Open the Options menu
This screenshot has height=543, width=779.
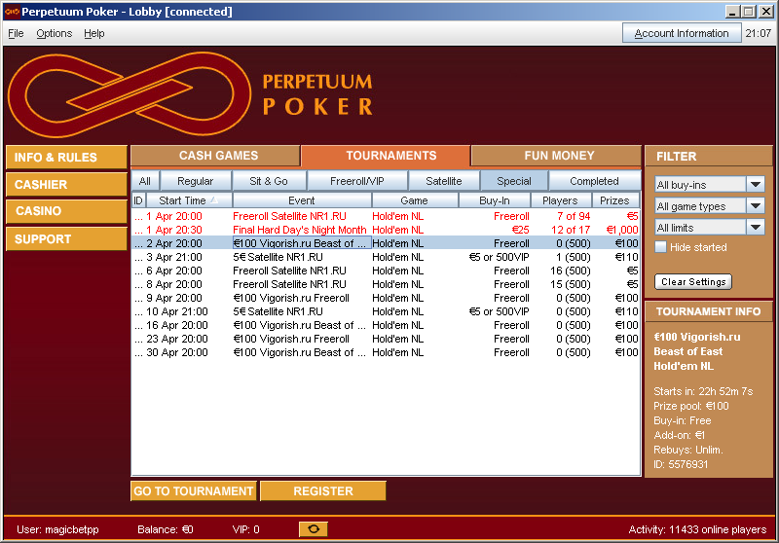pyautogui.click(x=54, y=33)
